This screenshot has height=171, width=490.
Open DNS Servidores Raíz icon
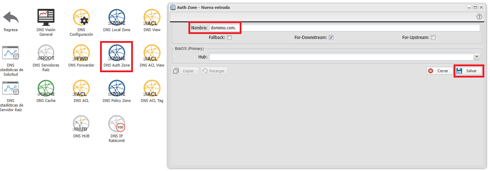pos(46,53)
